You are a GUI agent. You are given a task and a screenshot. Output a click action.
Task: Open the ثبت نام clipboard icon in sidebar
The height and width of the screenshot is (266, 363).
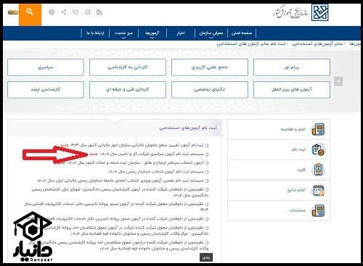pyautogui.click(x=318, y=149)
